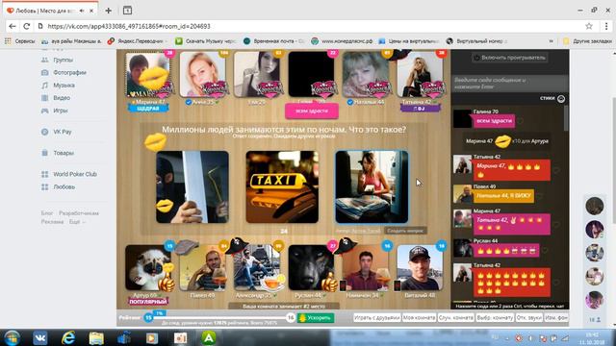
Task: Open Видео in the VK sidebar
Action: click(x=62, y=98)
